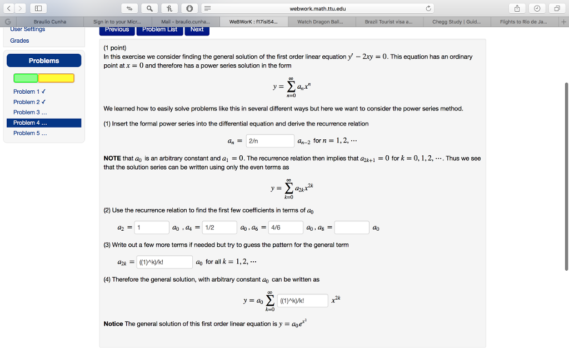
Task: Go to Problem 3
Action: pos(30,112)
